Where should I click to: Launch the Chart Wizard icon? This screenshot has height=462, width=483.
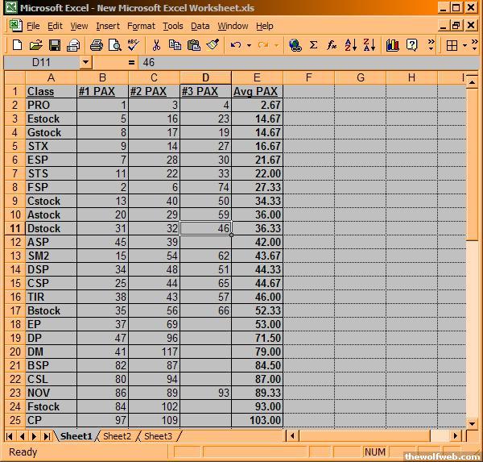coord(392,45)
